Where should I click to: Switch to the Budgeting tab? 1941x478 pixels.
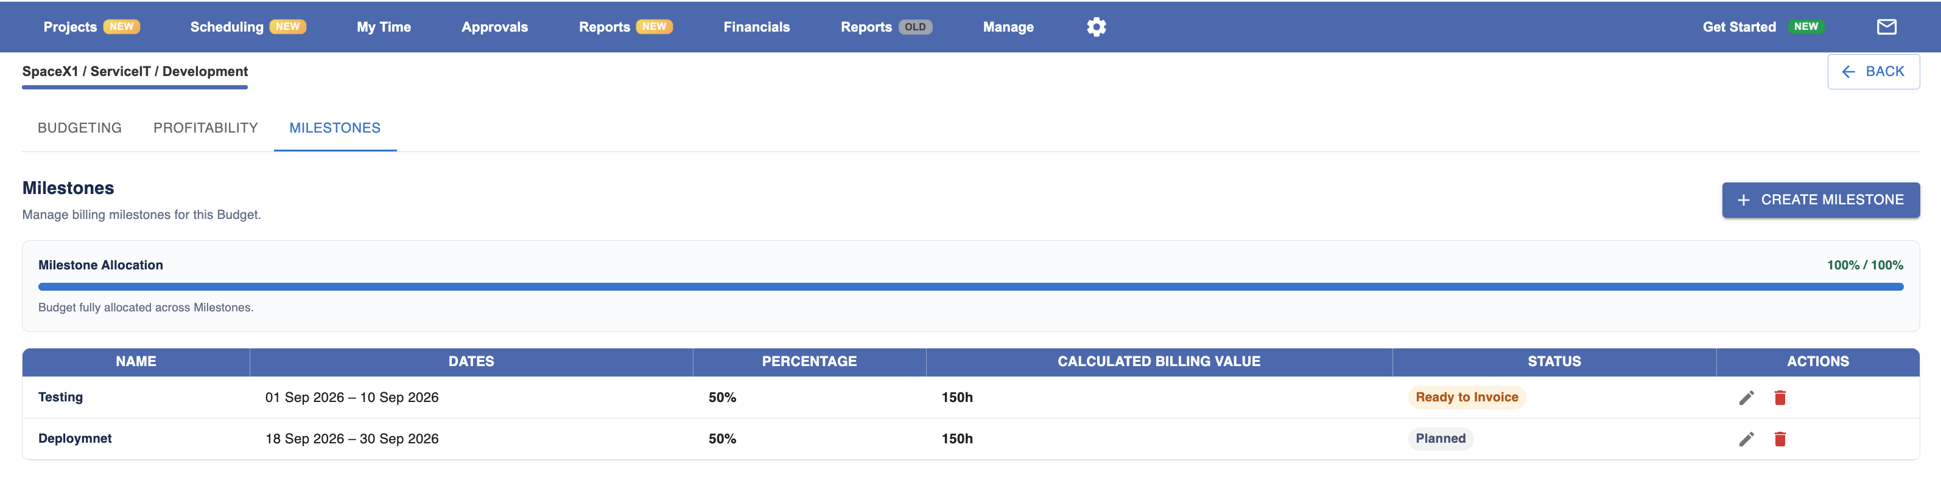pos(80,128)
